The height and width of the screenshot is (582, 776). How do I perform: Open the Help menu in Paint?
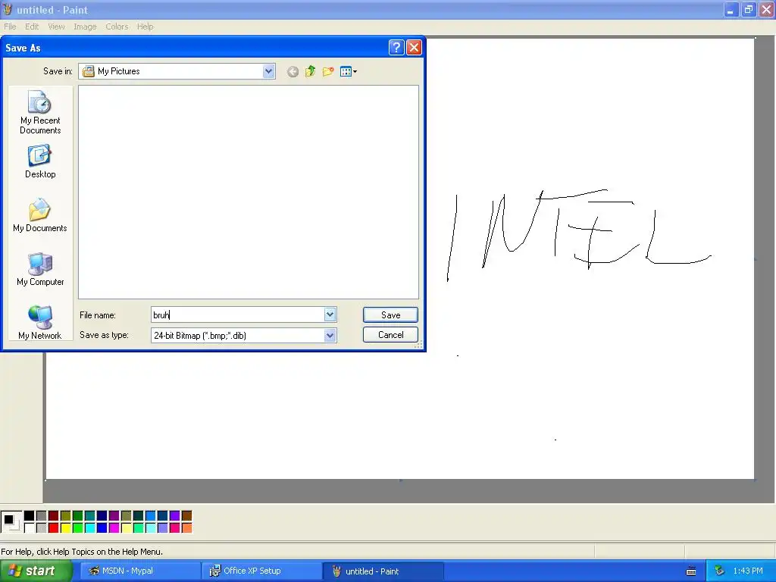(145, 27)
